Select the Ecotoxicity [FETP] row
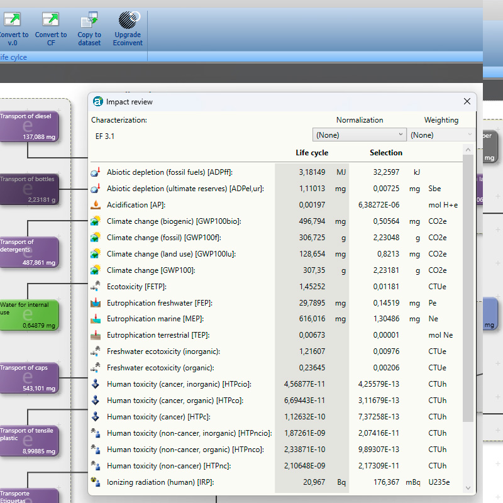 189,287
